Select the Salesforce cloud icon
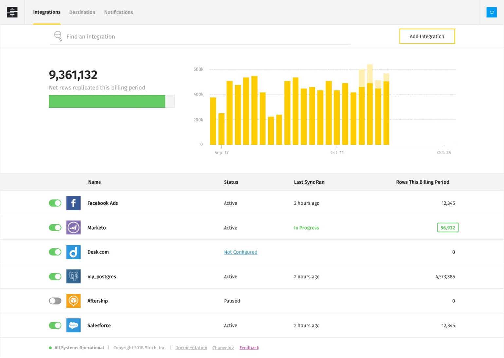The height and width of the screenshot is (358, 504). tap(73, 325)
